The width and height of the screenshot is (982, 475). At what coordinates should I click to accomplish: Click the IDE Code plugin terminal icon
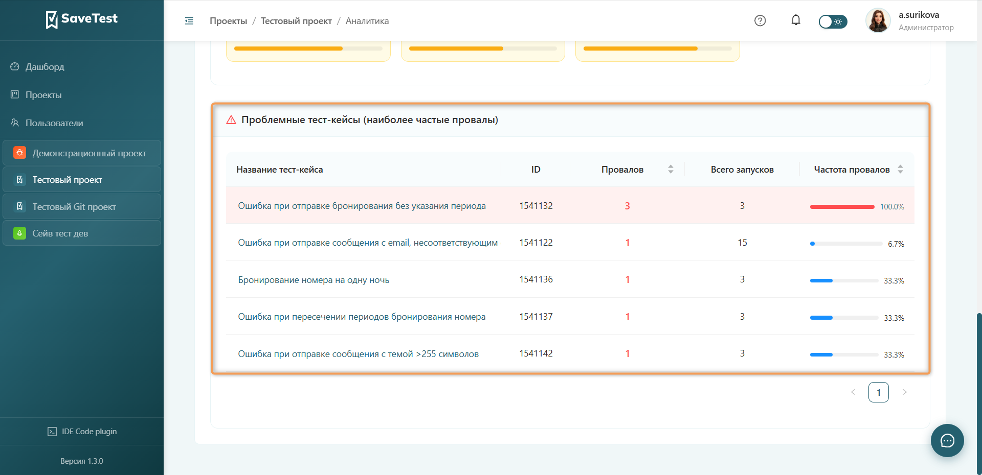tap(52, 432)
